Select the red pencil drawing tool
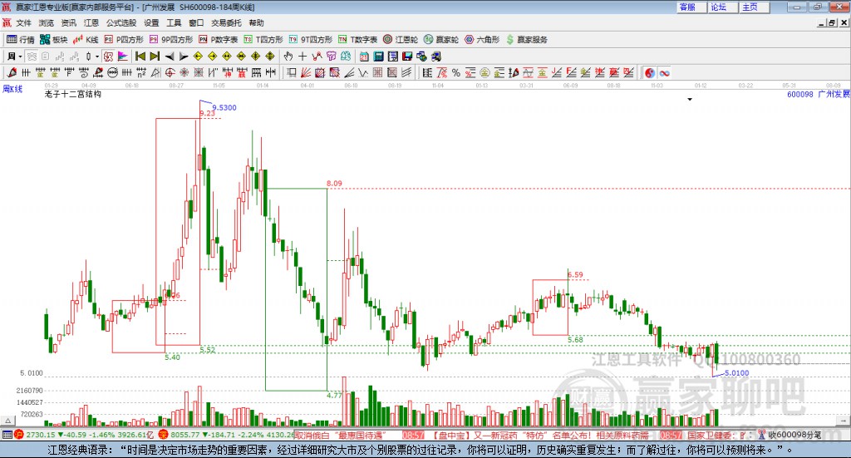Viewport: 851px width, 458px height. [x=12, y=72]
